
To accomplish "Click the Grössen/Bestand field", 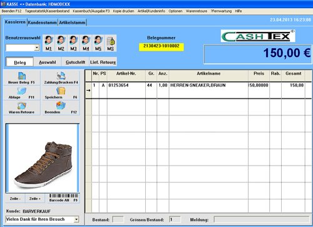I will pos(175,219).
